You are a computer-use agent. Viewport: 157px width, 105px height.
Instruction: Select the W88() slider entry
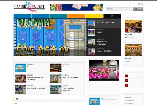tap(104, 33)
